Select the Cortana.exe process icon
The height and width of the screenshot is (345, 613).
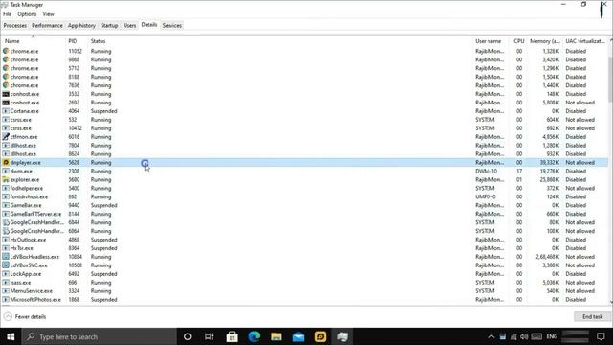[6, 111]
